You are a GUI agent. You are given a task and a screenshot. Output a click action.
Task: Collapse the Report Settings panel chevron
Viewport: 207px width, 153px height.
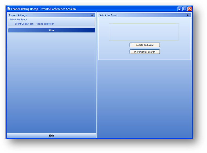[x=92, y=15]
